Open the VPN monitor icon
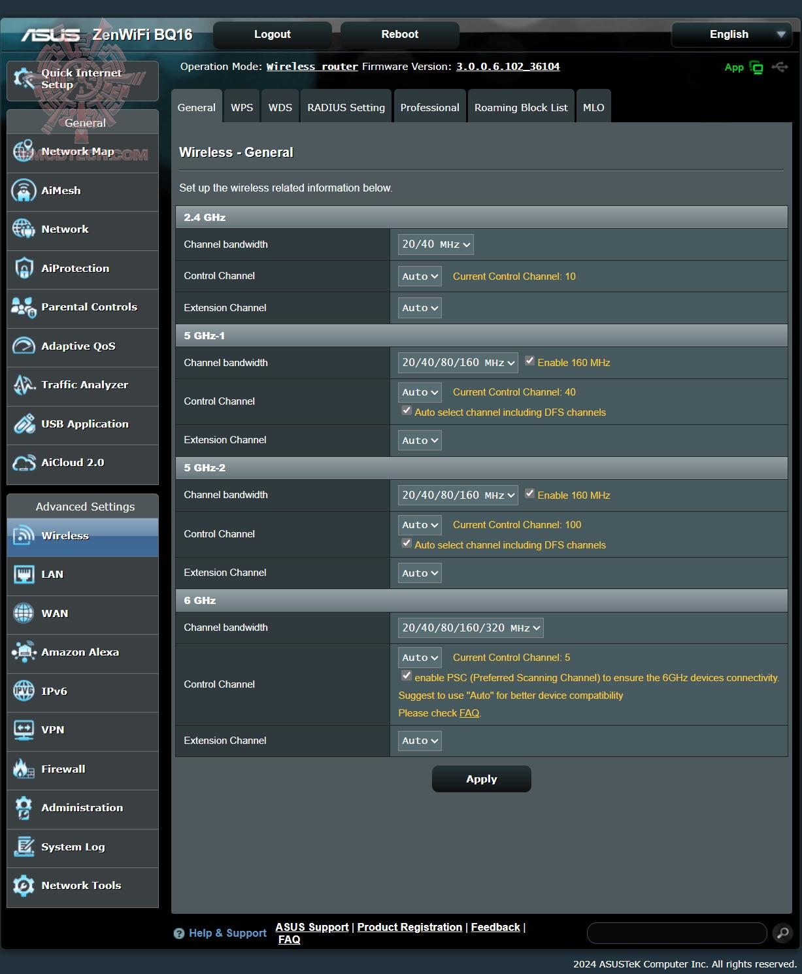 (x=24, y=730)
